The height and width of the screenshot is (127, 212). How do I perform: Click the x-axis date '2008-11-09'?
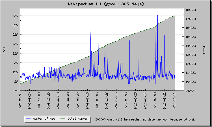click(x=39, y=101)
